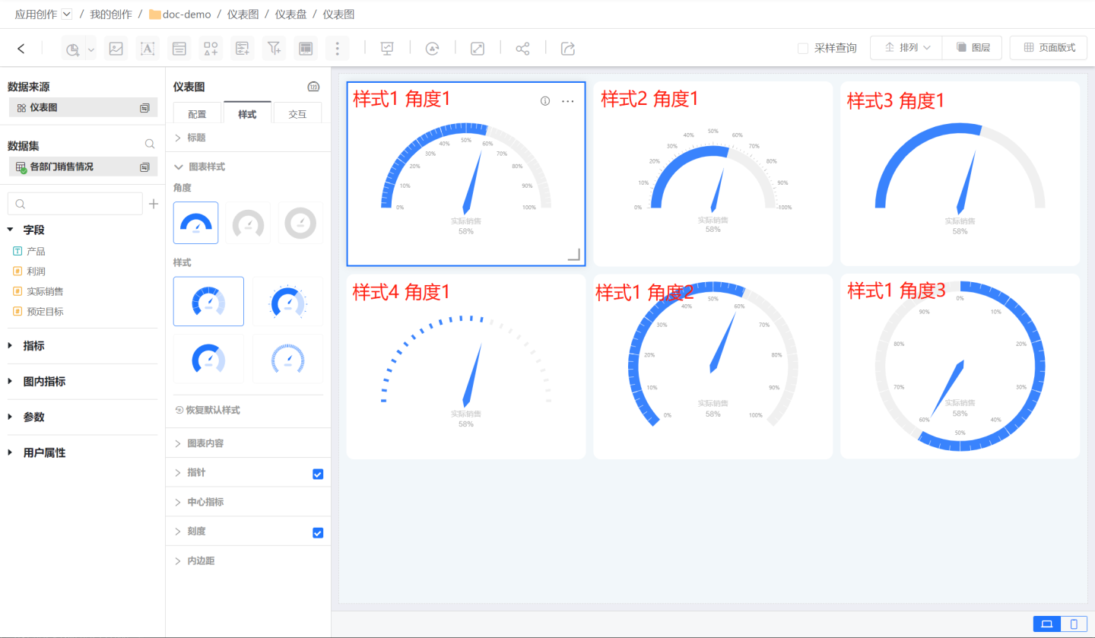
Task: Choose the outer-ticks gauge style option
Action: (287, 301)
